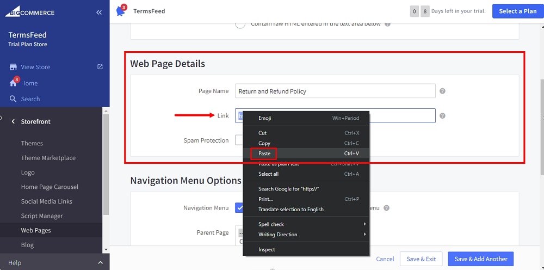Open help icon next to Page Name

(442, 91)
